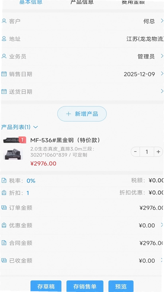Viewport: 164px width, 292px height.
Task: Decrease product quantity with minus button
Action: click(x=135, y=152)
